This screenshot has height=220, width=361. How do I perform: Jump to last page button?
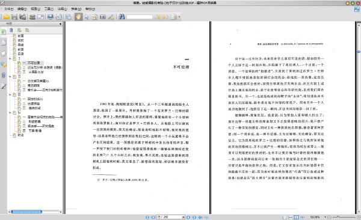coord(194,217)
